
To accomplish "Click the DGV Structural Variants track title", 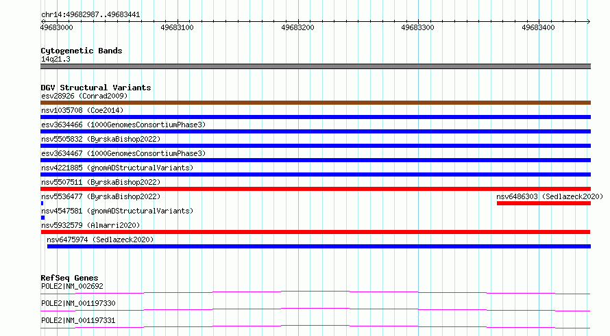I will (96, 88).
